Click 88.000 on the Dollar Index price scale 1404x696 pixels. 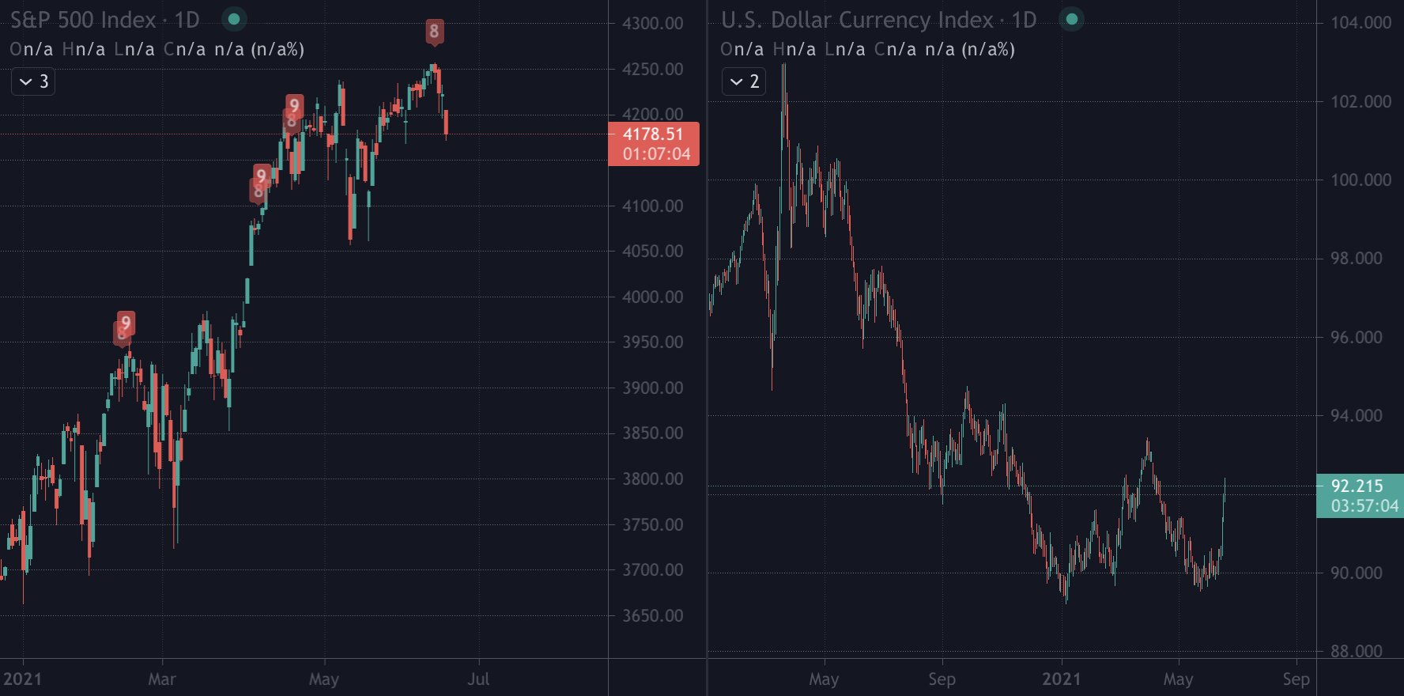(1357, 651)
